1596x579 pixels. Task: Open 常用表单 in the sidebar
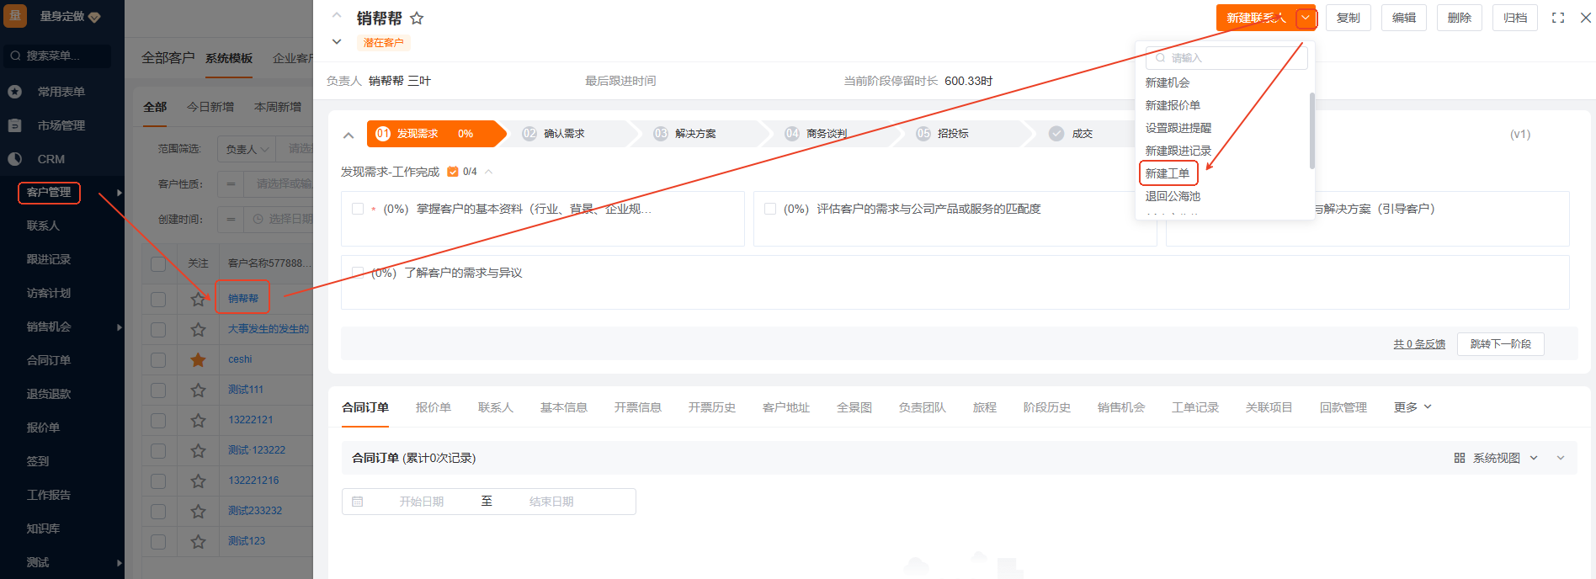click(x=61, y=92)
